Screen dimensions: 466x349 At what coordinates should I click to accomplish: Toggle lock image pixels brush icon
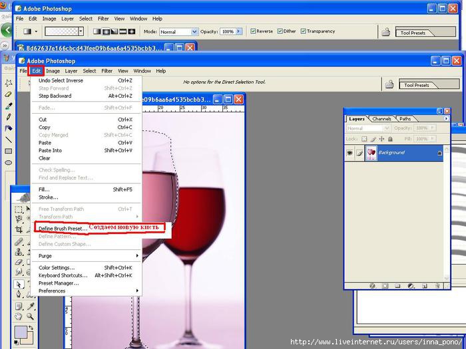pos(373,139)
